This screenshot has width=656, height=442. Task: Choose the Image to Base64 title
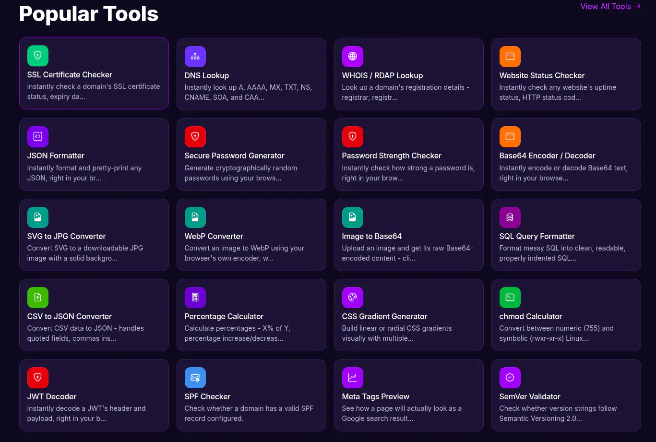(372, 236)
